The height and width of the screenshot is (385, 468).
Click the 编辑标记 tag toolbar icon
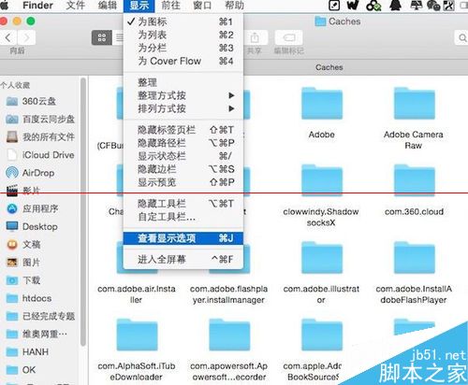pyautogui.click(x=289, y=38)
